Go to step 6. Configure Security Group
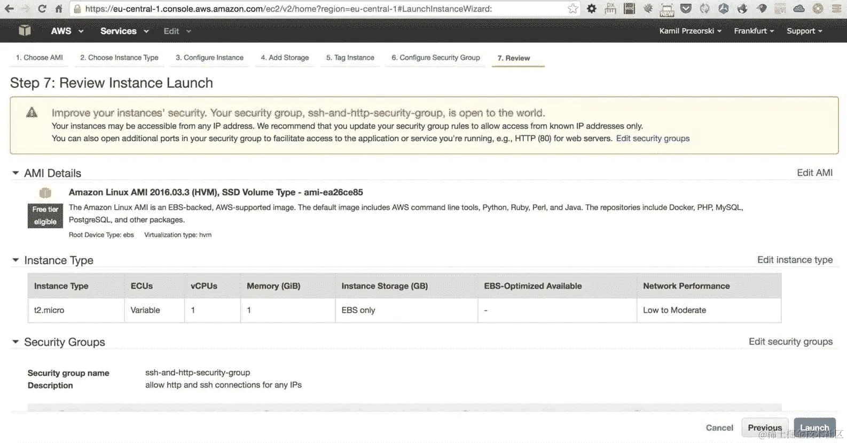Image resolution: width=847 pixels, height=443 pixels. [436, 58]
